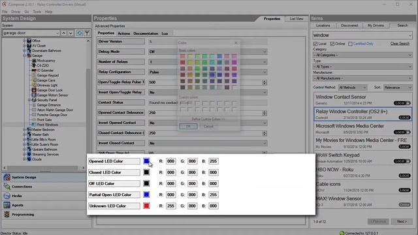This screenshot has height=235, width=418.
Task: Open the Tools menu
Action: click(37, 12)
